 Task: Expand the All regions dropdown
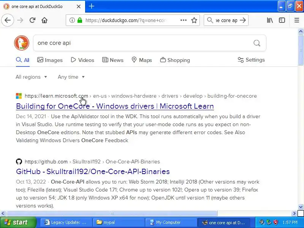[x=32, y=77]
